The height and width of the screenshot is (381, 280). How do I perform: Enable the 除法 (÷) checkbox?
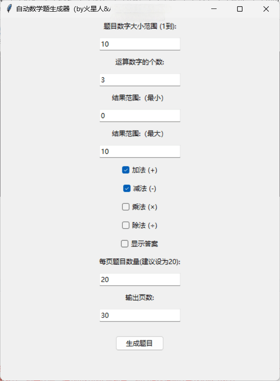126,225
